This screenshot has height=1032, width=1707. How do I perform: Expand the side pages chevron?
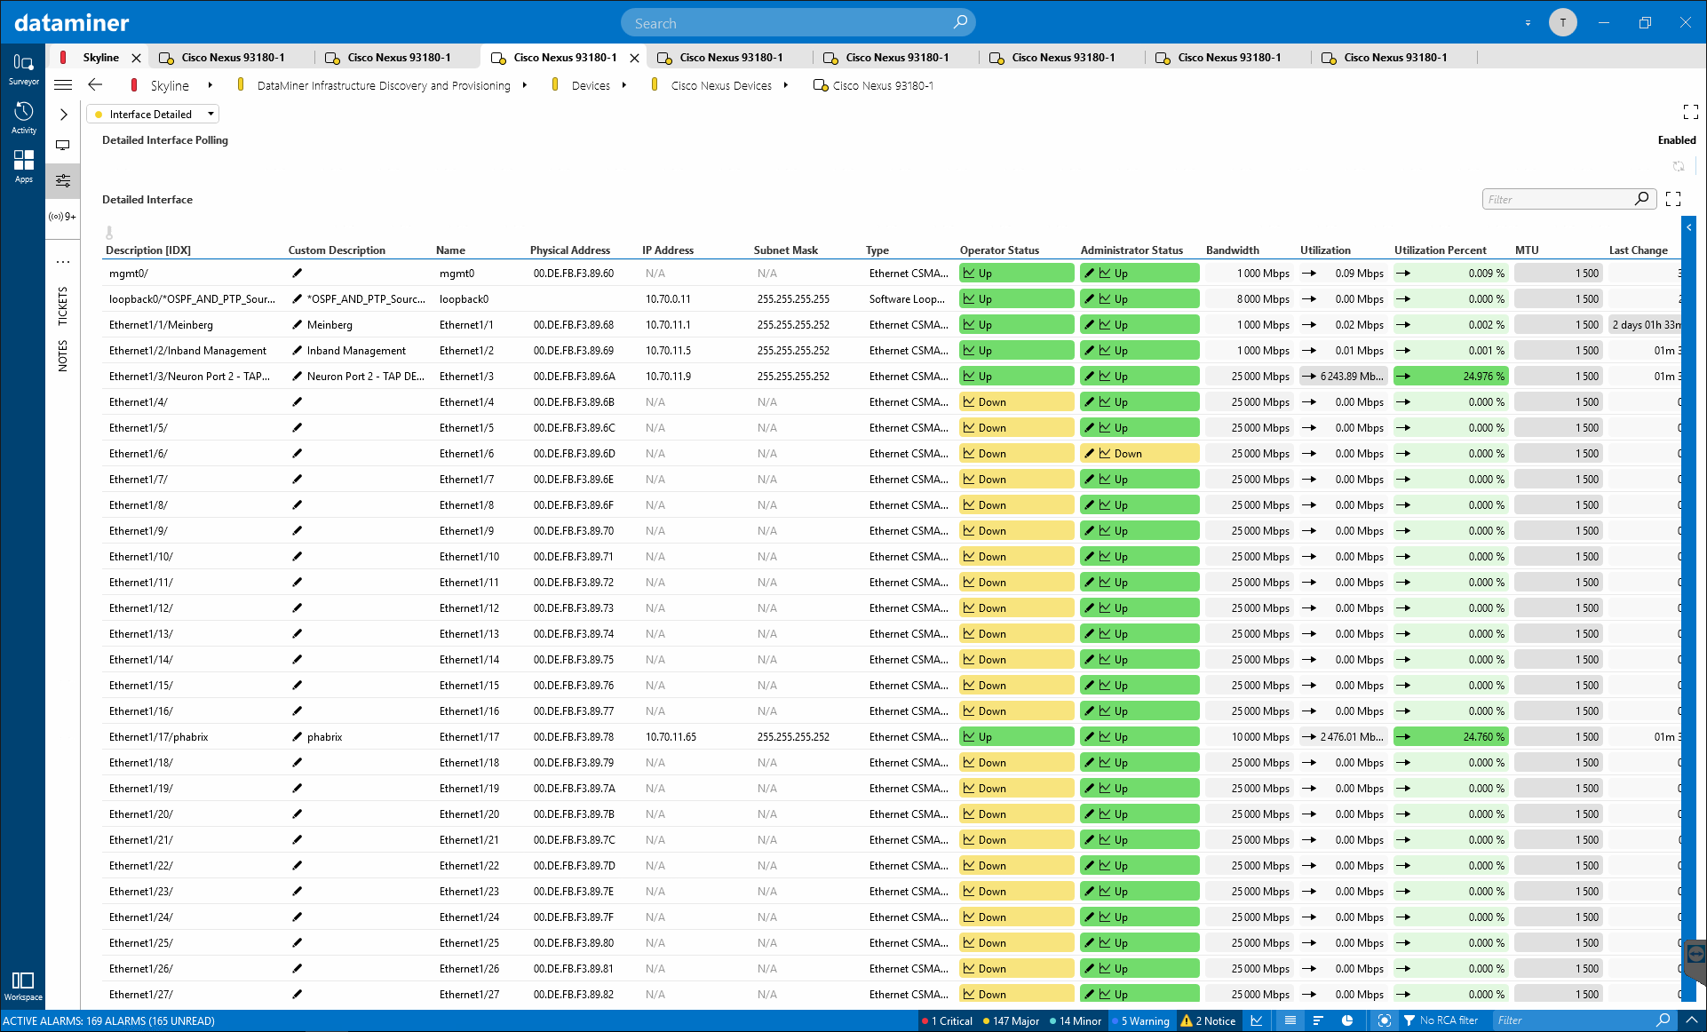click(63, 114)
